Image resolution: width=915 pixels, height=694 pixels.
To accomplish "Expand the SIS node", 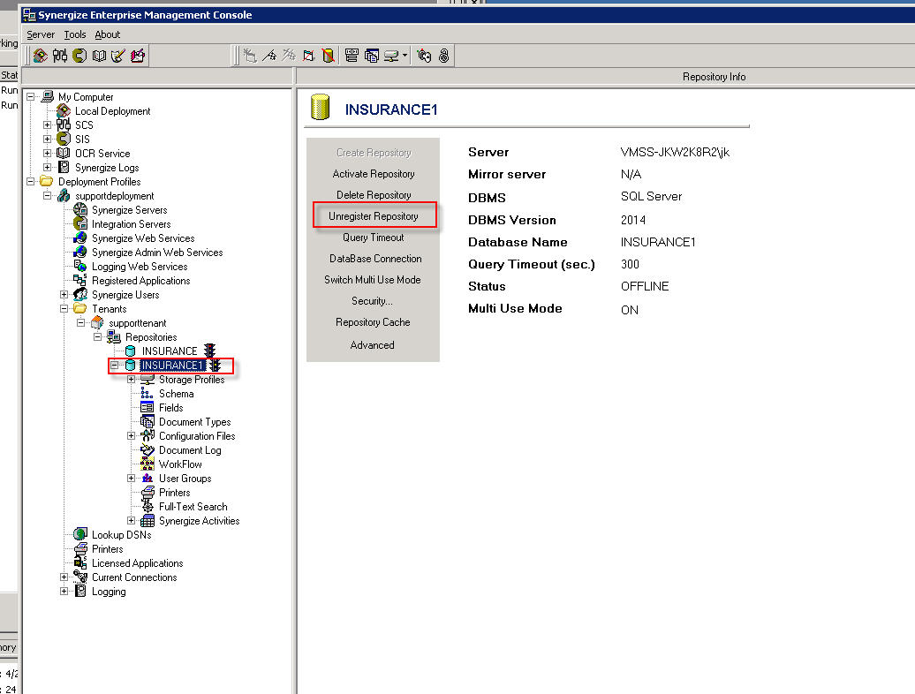I will [x=48, y=139].
